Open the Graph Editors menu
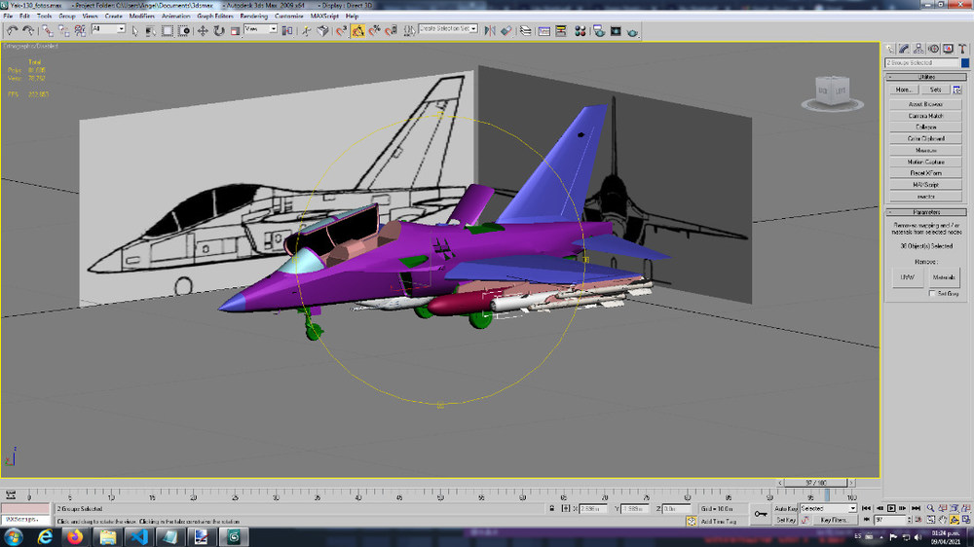The height and width of the screenshot is (547, 974). pos(215,16)
